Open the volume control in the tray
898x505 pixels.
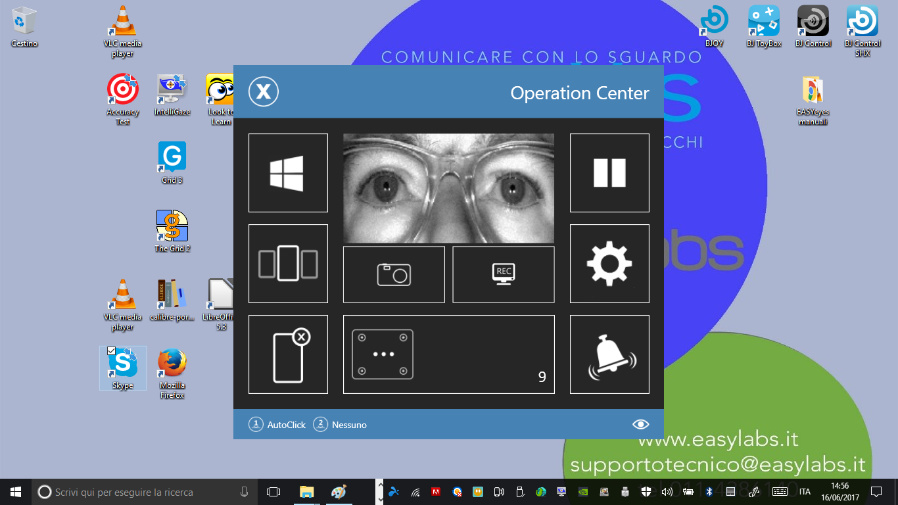pyautogui.click(x=667, y=491)
